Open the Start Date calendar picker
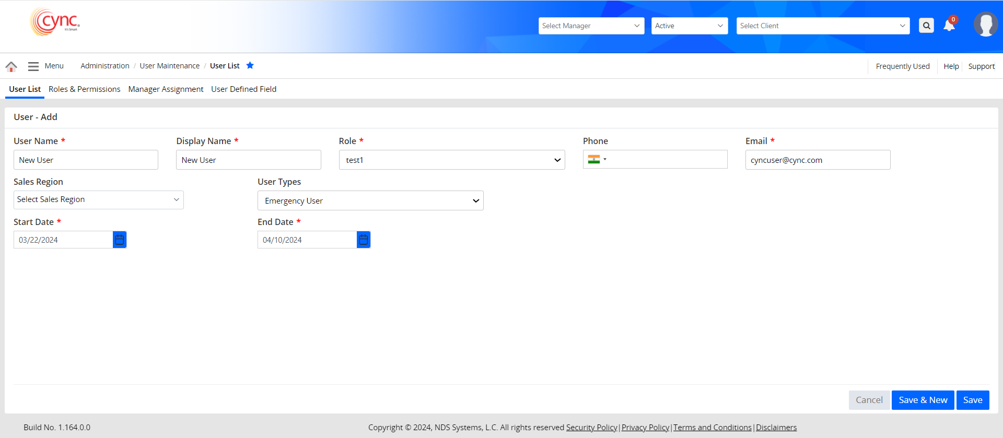Screen dimensions: 1003x438 [x=120, y=240]
